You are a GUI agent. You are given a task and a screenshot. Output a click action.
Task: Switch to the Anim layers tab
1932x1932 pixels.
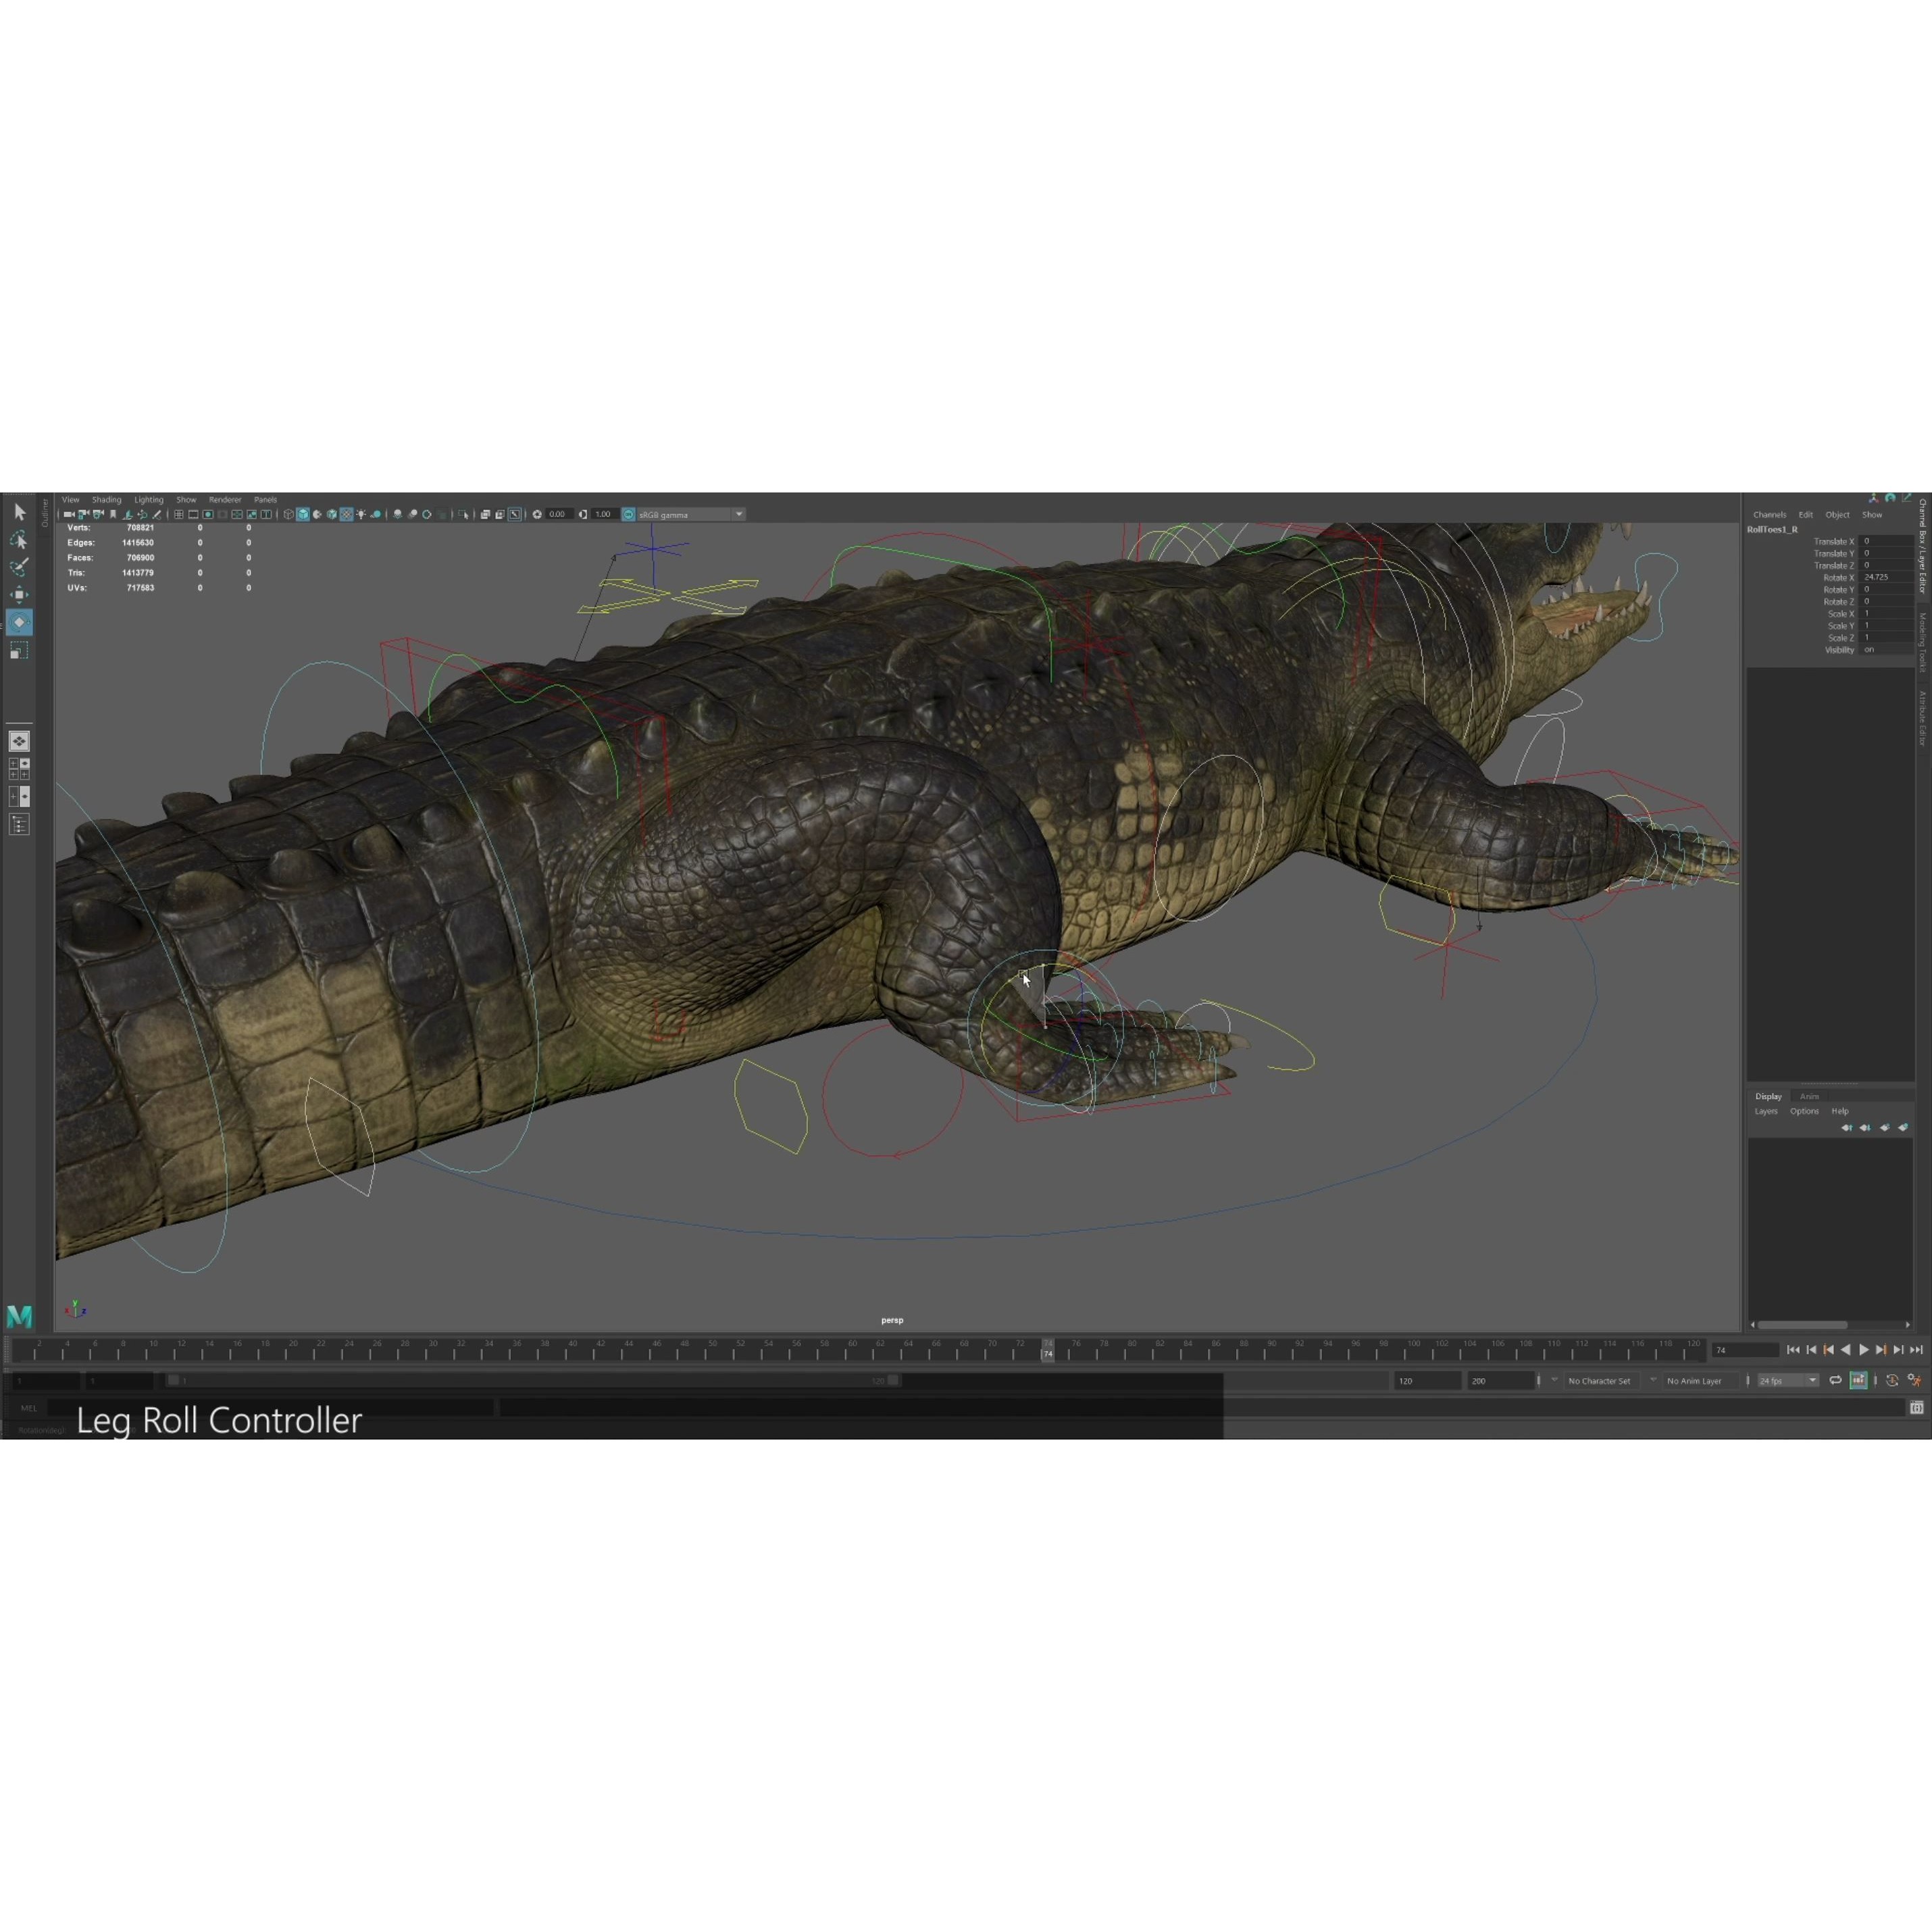coord(1809,1096)
